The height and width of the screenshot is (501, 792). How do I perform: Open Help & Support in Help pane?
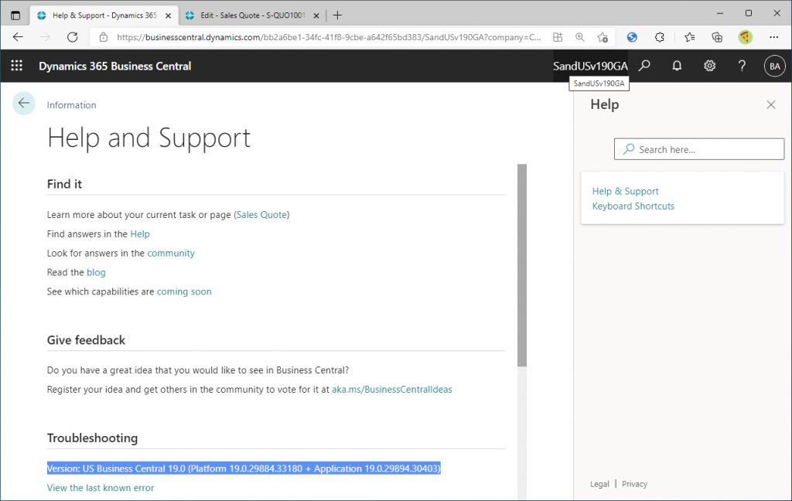coord(625,191)
